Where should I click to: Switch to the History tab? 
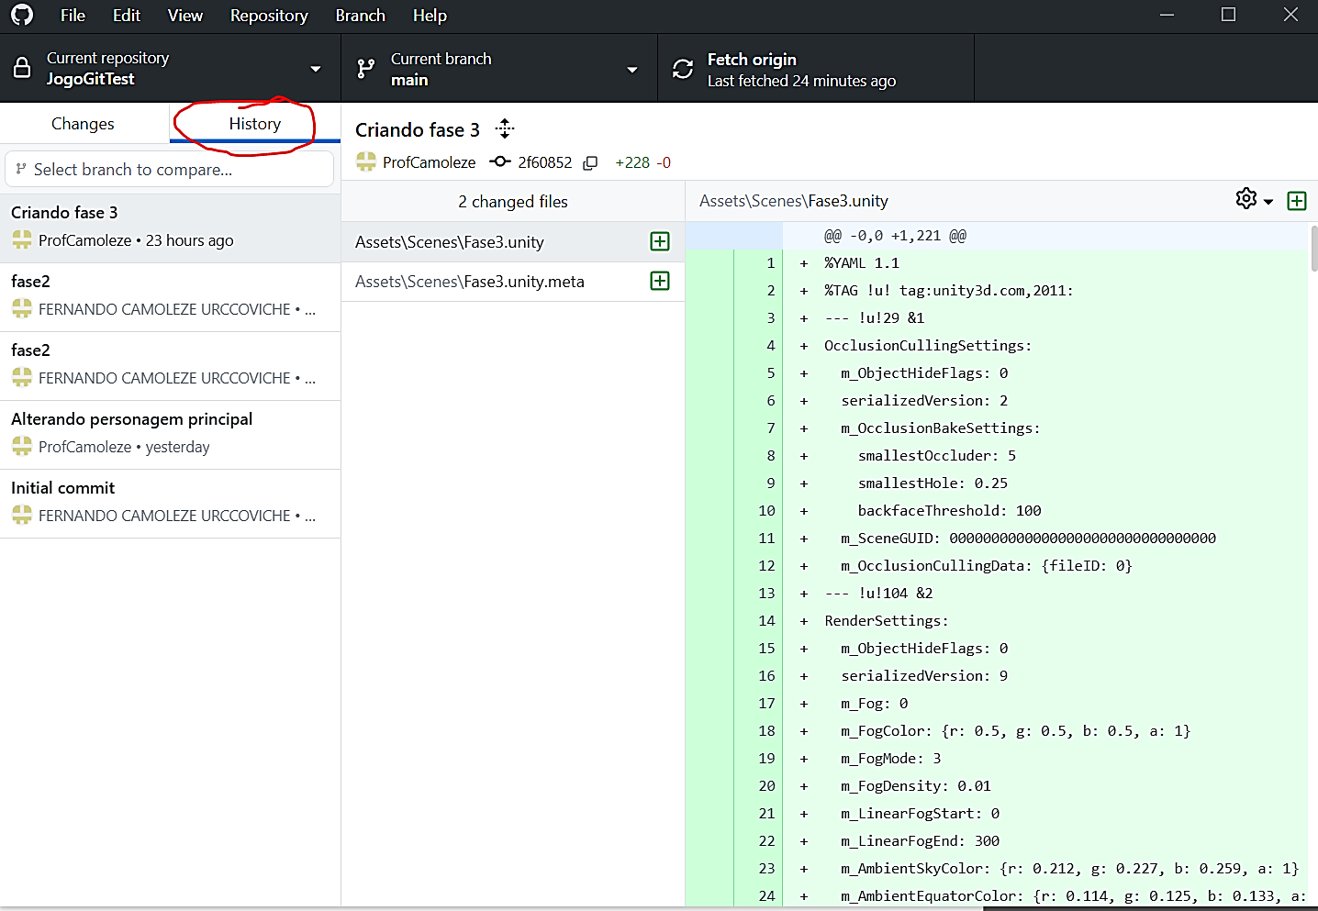click(254, 124)
